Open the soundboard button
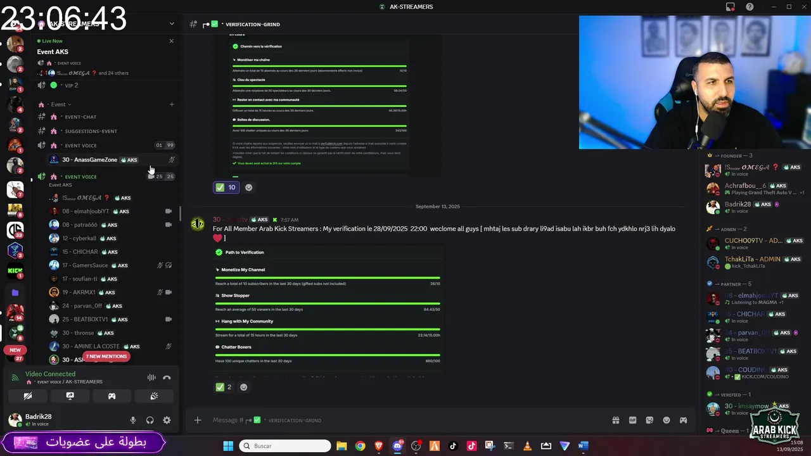This screenshot has width=811, height=456. pyautogui.click(x=154, y=396)
